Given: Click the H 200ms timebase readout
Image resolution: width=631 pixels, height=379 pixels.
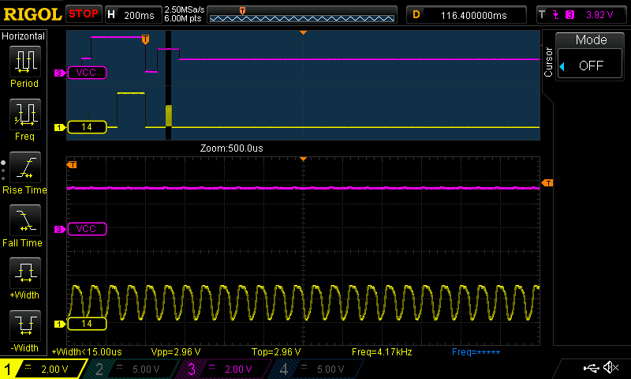Looking at the screenshot, I should [x=132, y=14].
